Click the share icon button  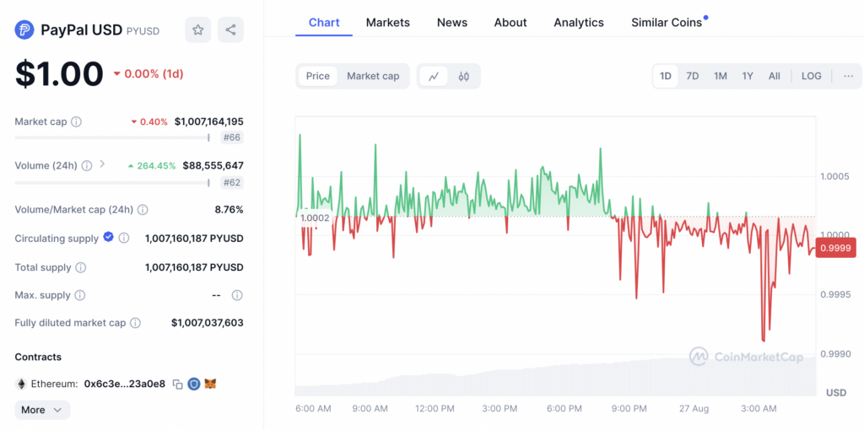coord(231,30)
